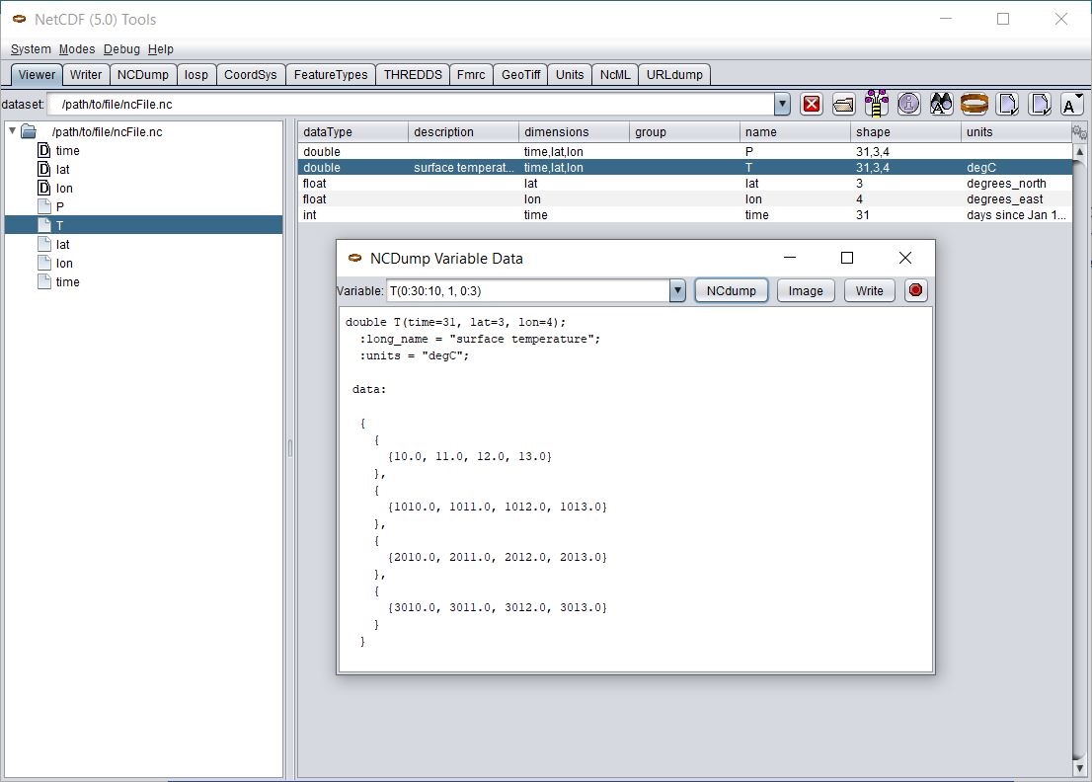This screenshot has height=782, width=1092.
Task: Switch to the CoordSys tab
Action: pos(250,74)
